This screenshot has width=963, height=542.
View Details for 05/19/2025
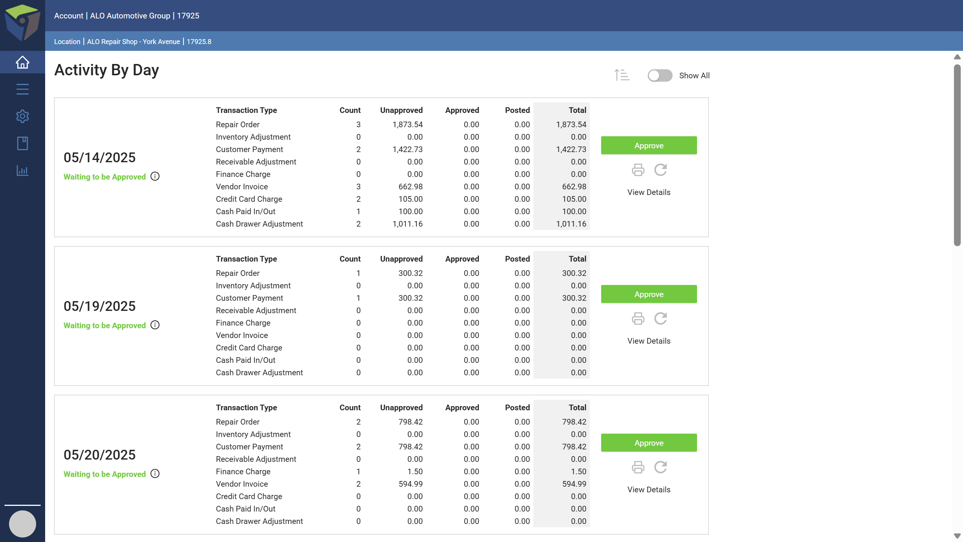tap(649, 341)
